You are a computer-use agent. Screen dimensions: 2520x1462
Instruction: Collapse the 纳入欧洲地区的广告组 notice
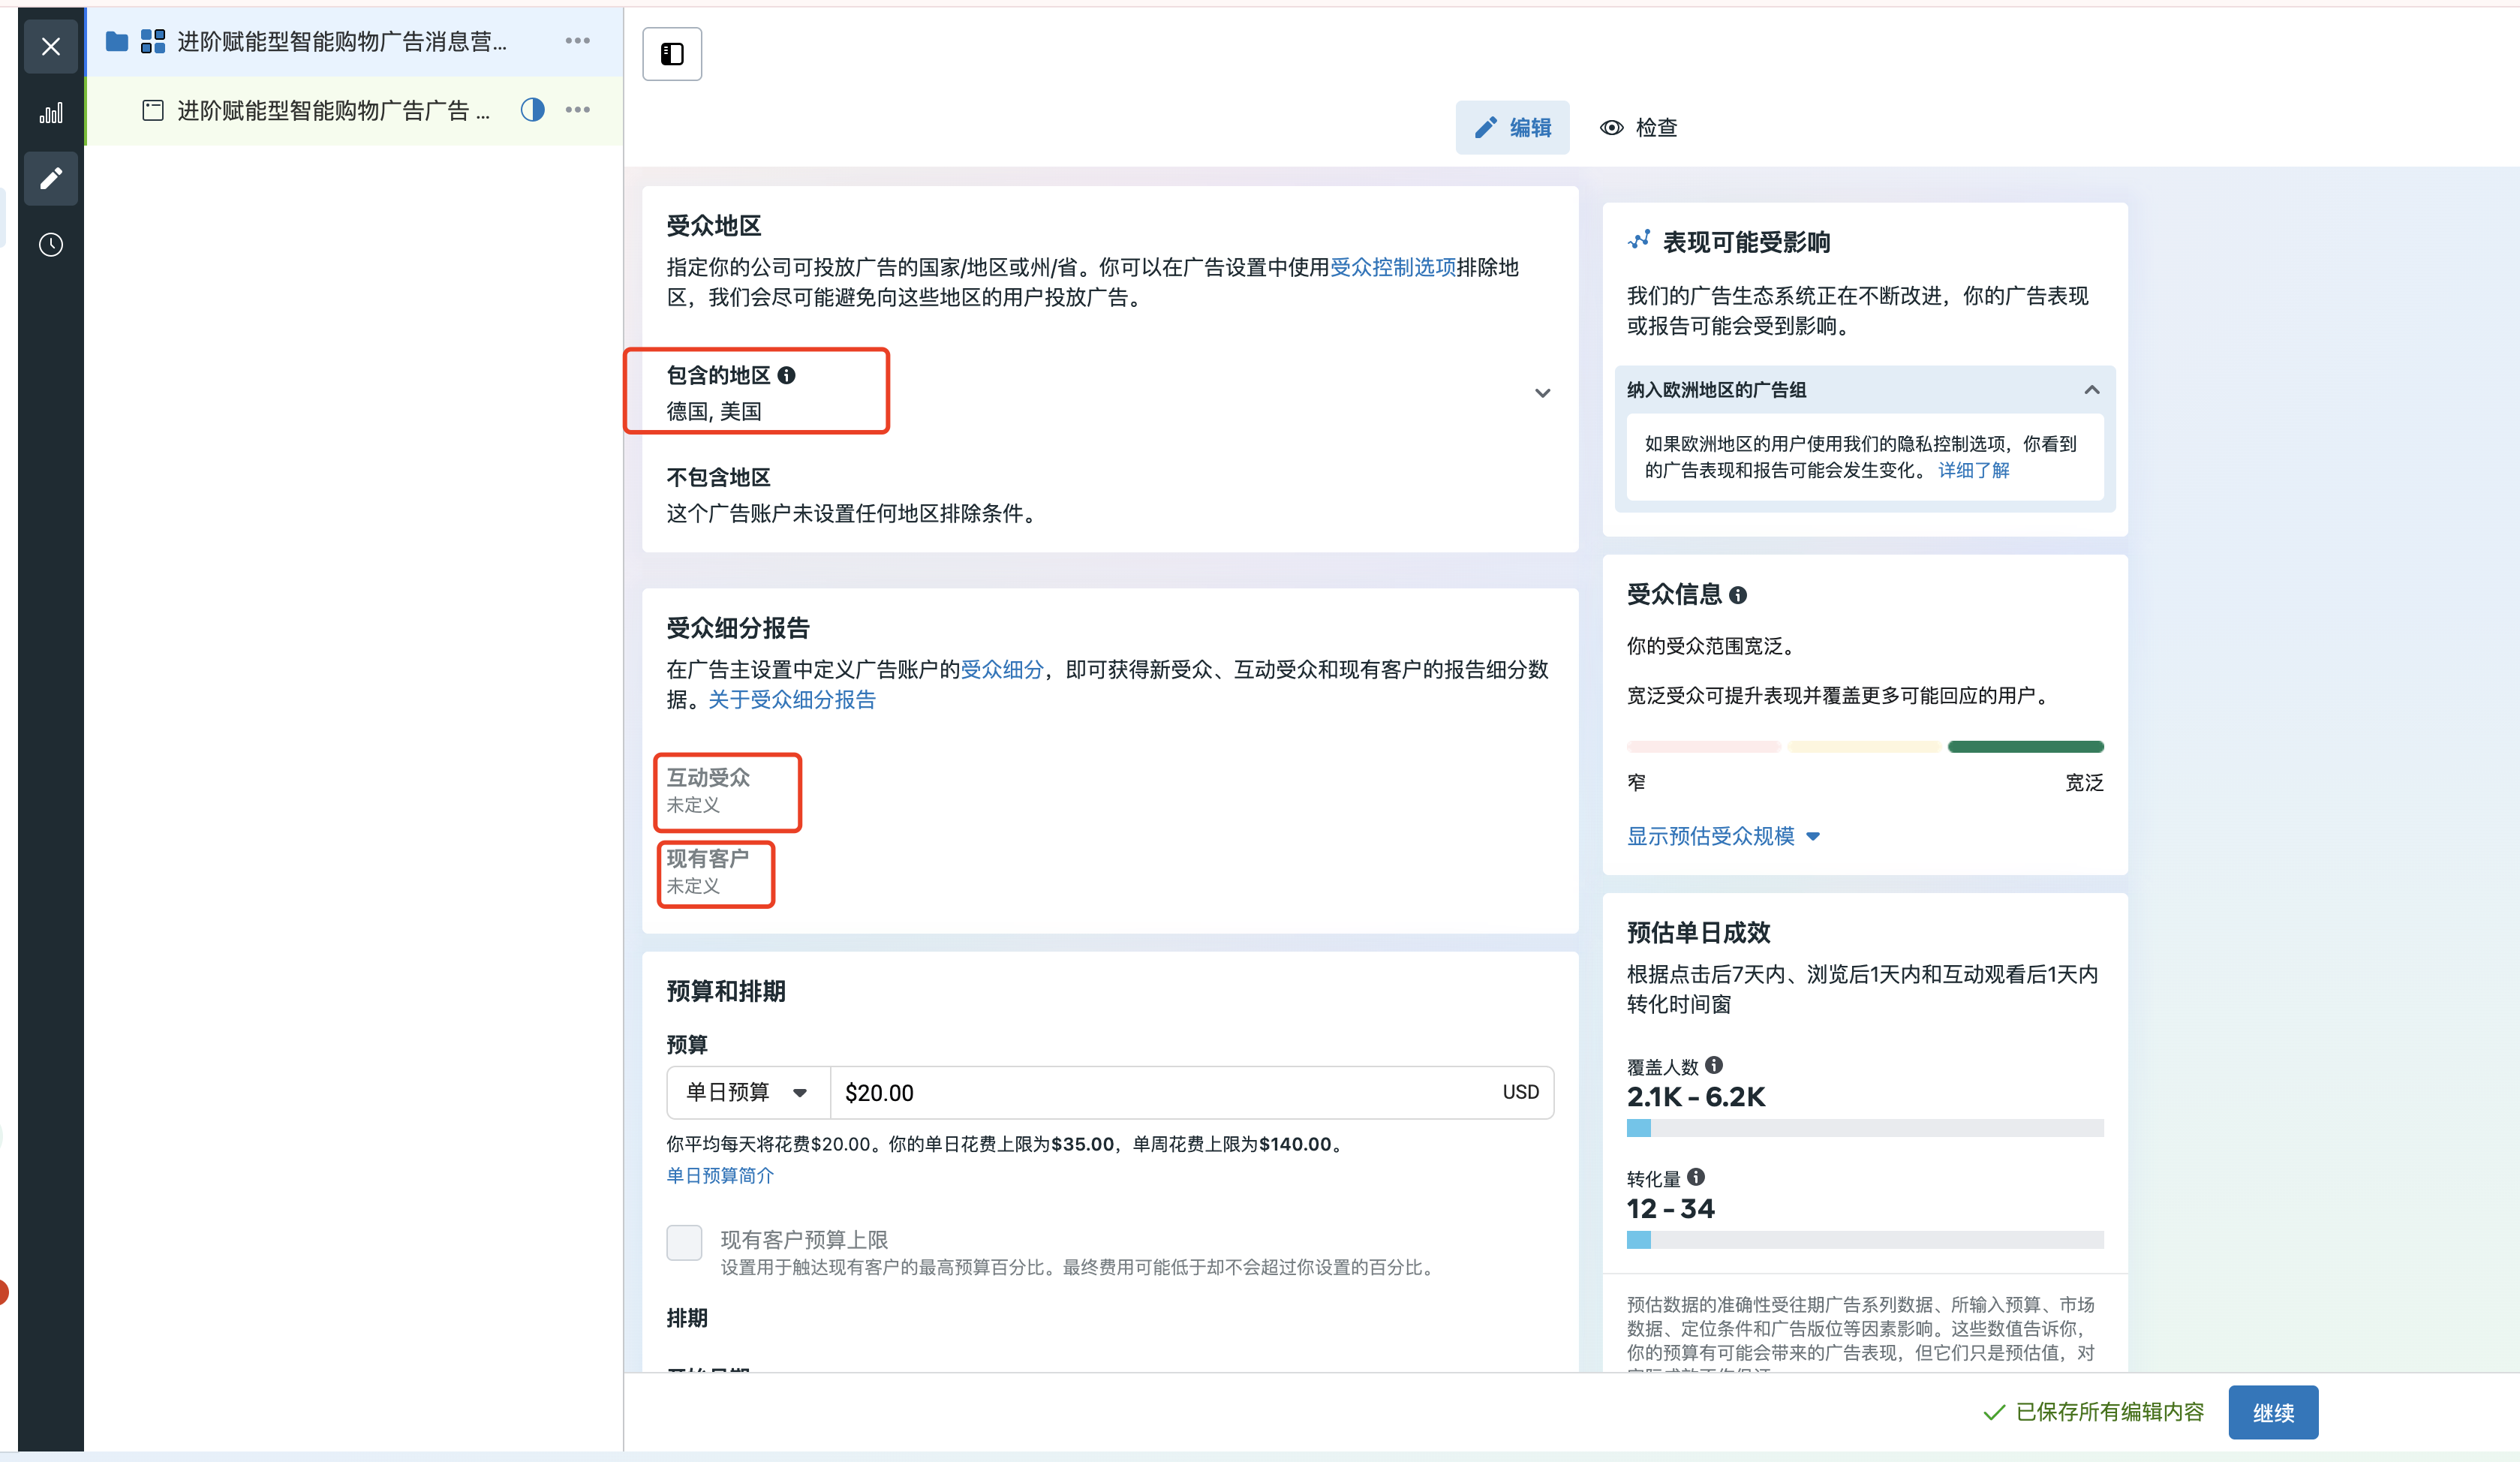(x=2092, y=390)
